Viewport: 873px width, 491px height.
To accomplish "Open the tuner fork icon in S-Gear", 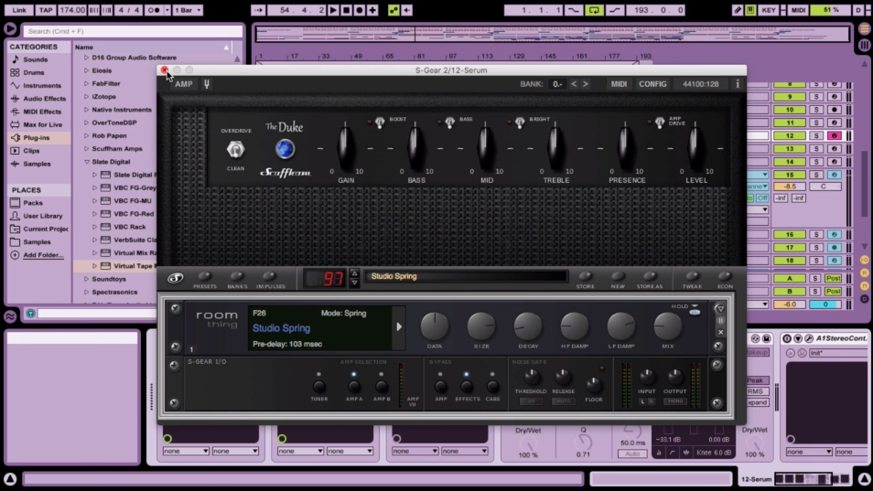I will 207,84.
